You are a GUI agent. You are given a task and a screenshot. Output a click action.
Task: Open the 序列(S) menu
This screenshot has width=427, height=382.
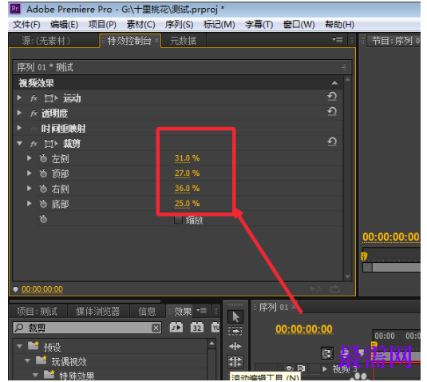[x=179, y=25]
